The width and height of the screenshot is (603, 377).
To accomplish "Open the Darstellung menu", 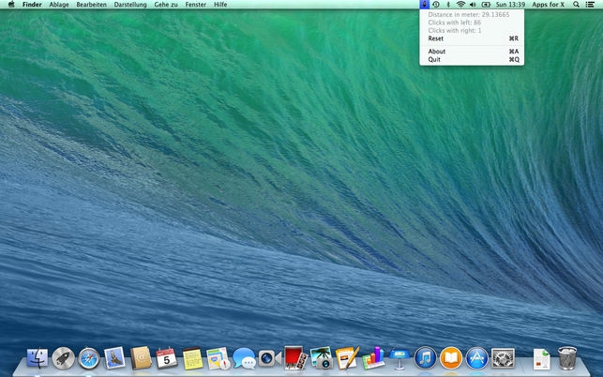I will coord(130,5).
